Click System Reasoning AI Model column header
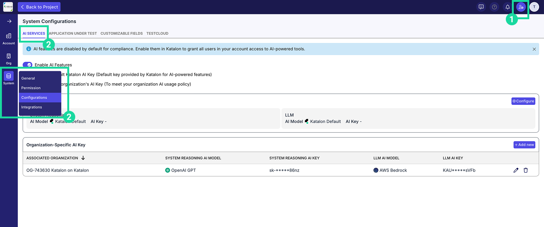 coord(193,158)
